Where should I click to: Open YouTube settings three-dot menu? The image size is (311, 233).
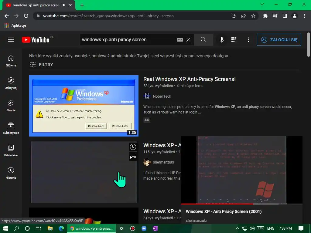[x=248, y=40]
